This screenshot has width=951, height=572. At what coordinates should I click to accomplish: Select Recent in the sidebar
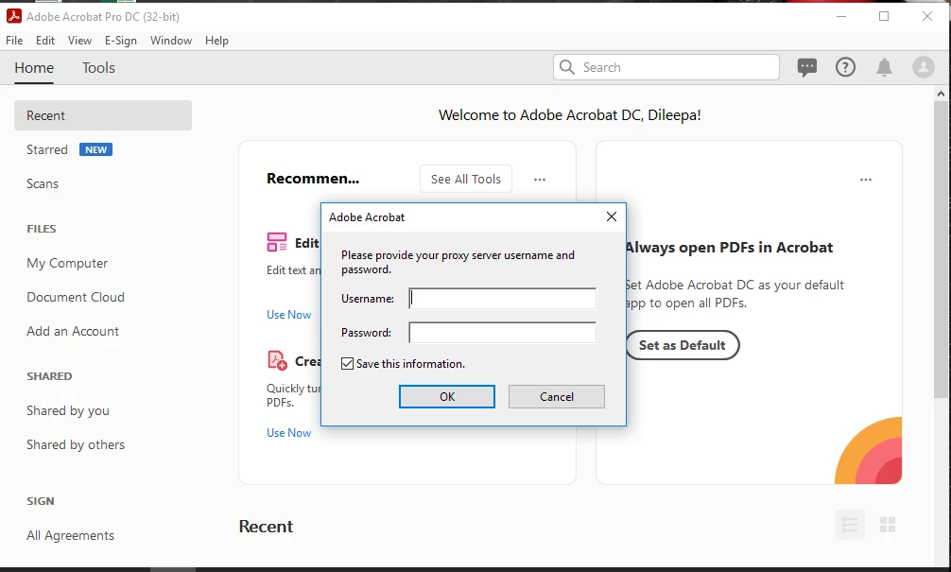(x=103, y=115)
